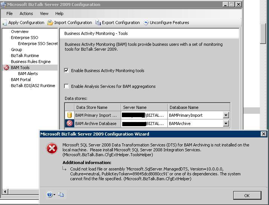Click the additional information arrow icon
The width and height of the screenshot is (269, 205).
64,169
